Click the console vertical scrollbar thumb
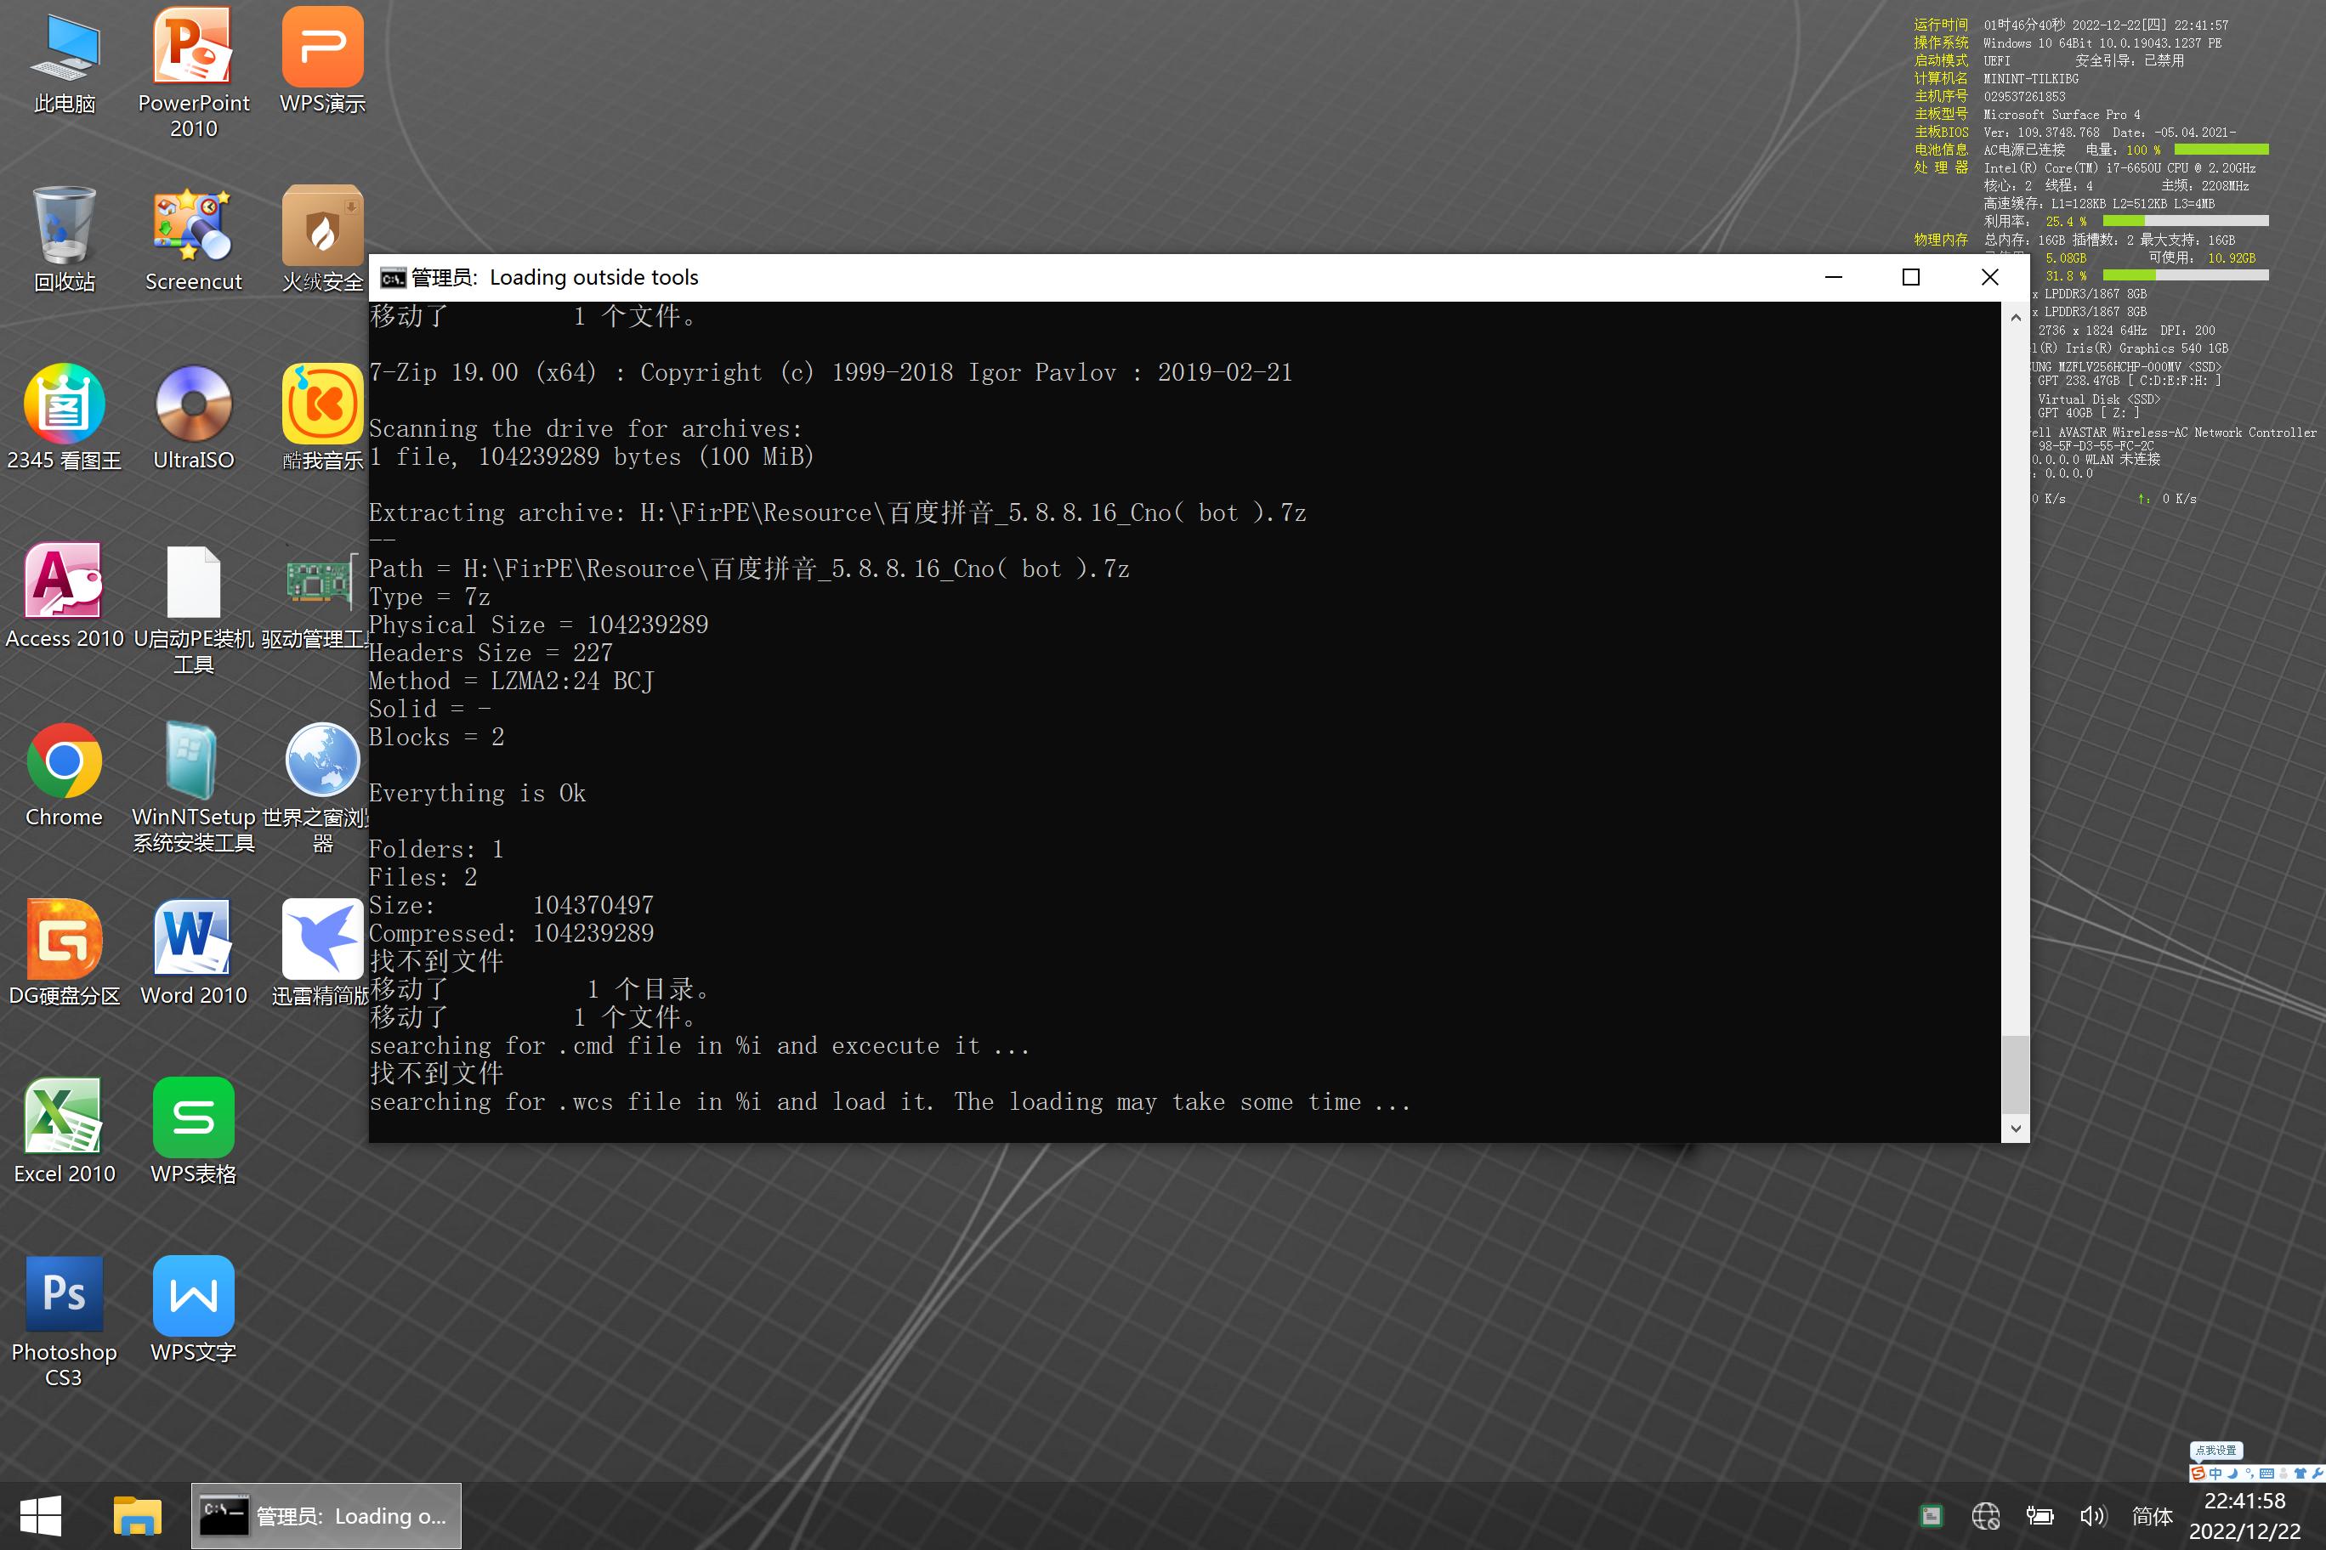Image resolution: width=2326 pixels, height=1550 pixels. 2016,1074
